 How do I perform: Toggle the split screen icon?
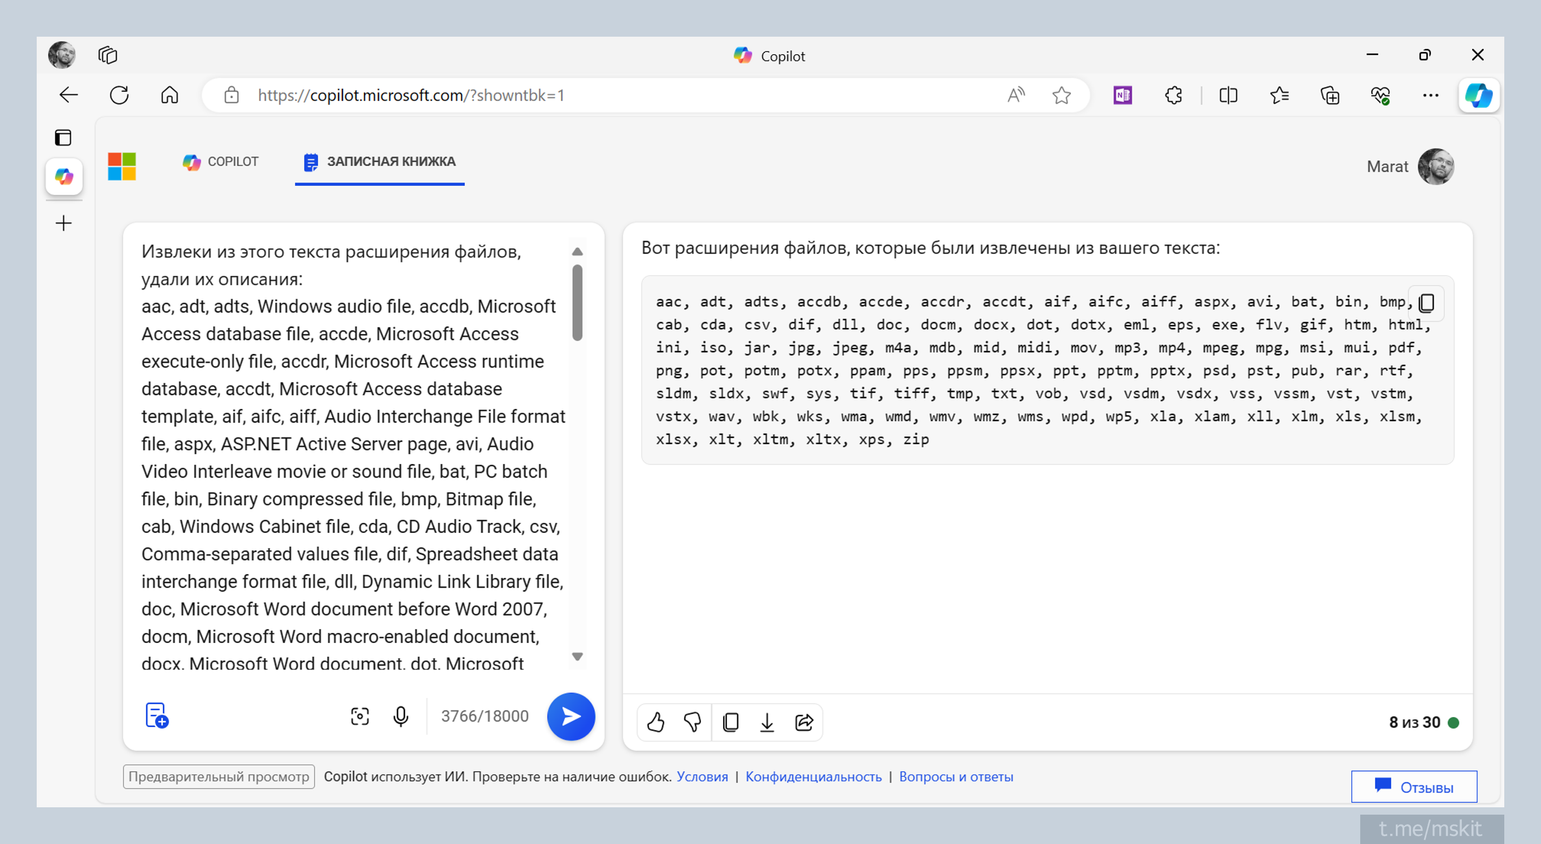[x=1228, y=95]
